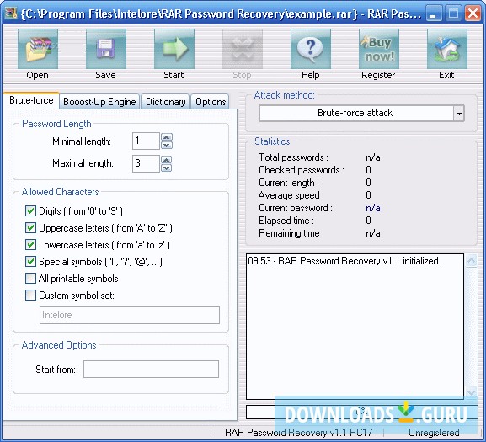486x442 pixels.
Task: Minimize the application window
Action: (433, 13)
